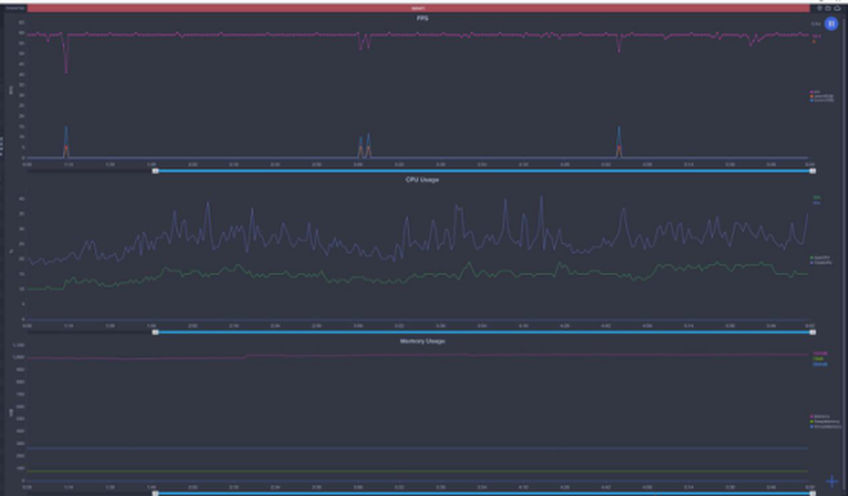Click the FPS chart range slider right handle
This screenshot has height=496, width=848.
(813, 171)
